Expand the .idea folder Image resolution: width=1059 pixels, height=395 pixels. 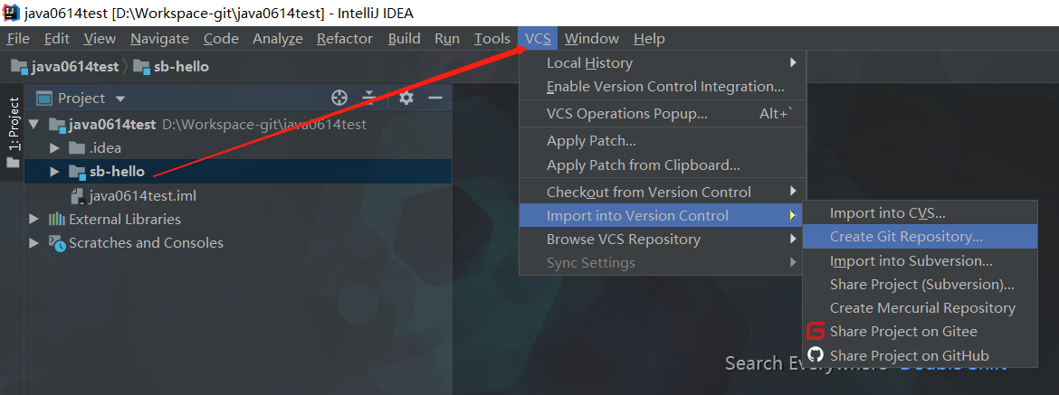54,148
